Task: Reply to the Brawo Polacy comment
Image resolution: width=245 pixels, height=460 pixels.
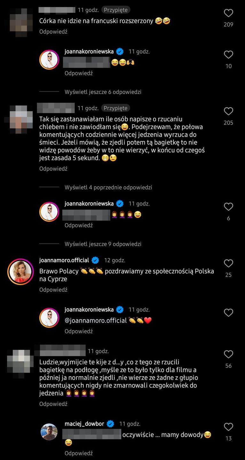Action: tap(53, 290)
